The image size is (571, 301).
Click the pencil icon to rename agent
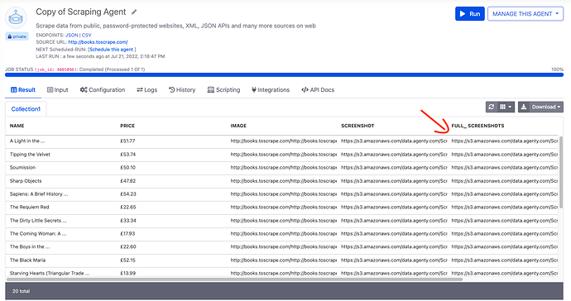point(134,12)
